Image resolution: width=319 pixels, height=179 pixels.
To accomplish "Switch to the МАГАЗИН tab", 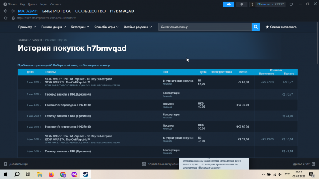I will tap(28, 11).
